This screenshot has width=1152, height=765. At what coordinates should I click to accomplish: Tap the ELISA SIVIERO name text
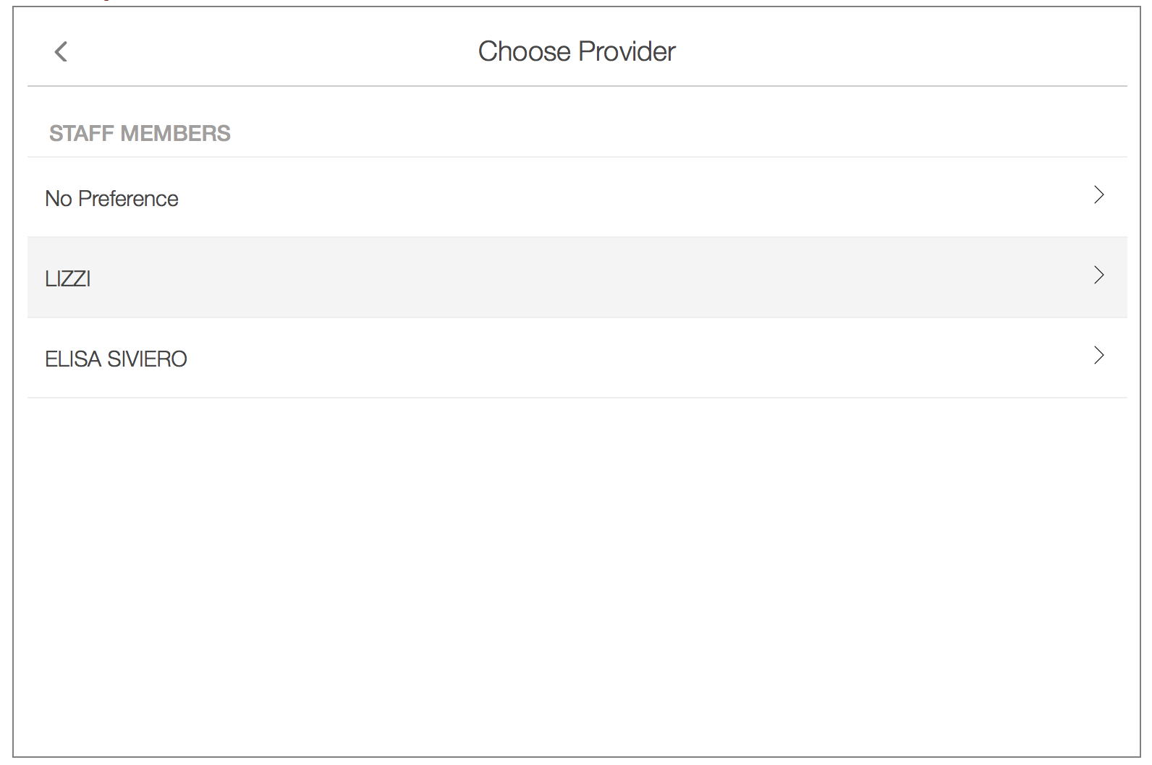pos(116,359)
